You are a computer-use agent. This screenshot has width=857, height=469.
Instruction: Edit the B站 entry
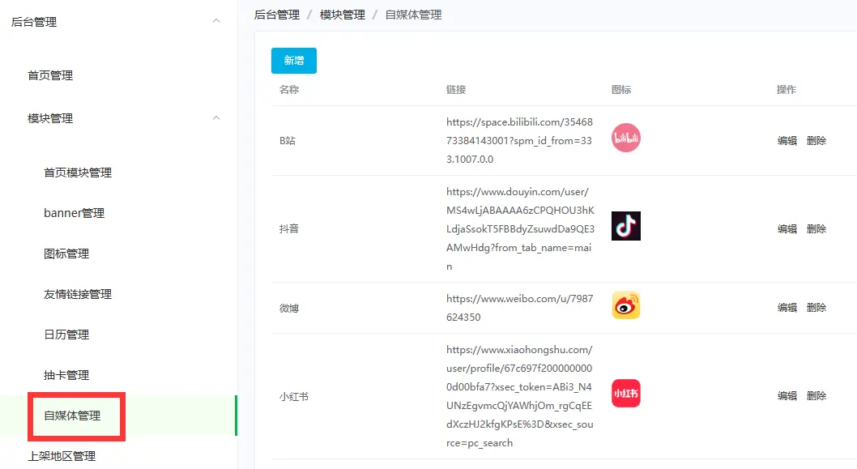click(x=787, y=140)
